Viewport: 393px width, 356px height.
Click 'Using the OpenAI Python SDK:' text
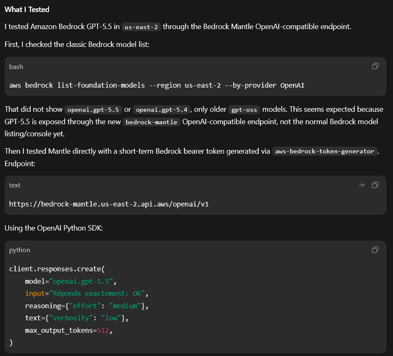tap(54, 228)
